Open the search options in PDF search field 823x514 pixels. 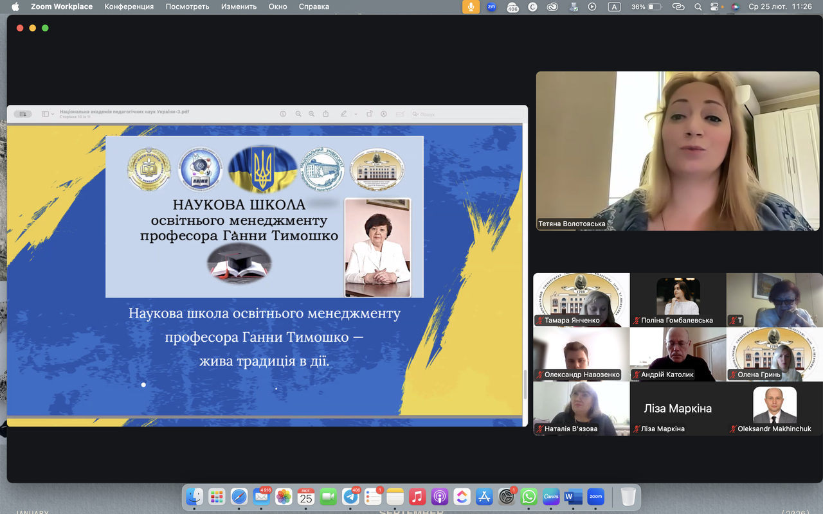coord(416,114)
